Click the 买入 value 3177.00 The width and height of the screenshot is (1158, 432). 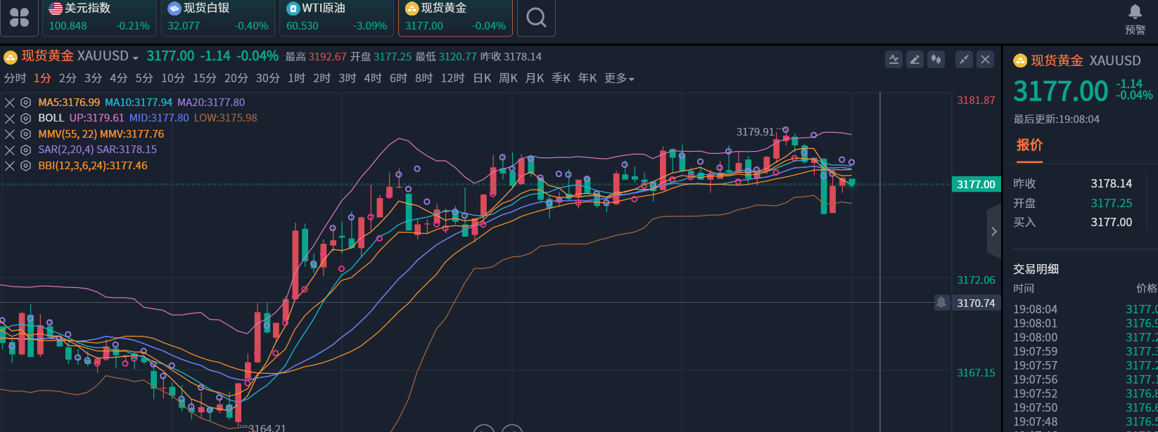[x=1112, y=223]
